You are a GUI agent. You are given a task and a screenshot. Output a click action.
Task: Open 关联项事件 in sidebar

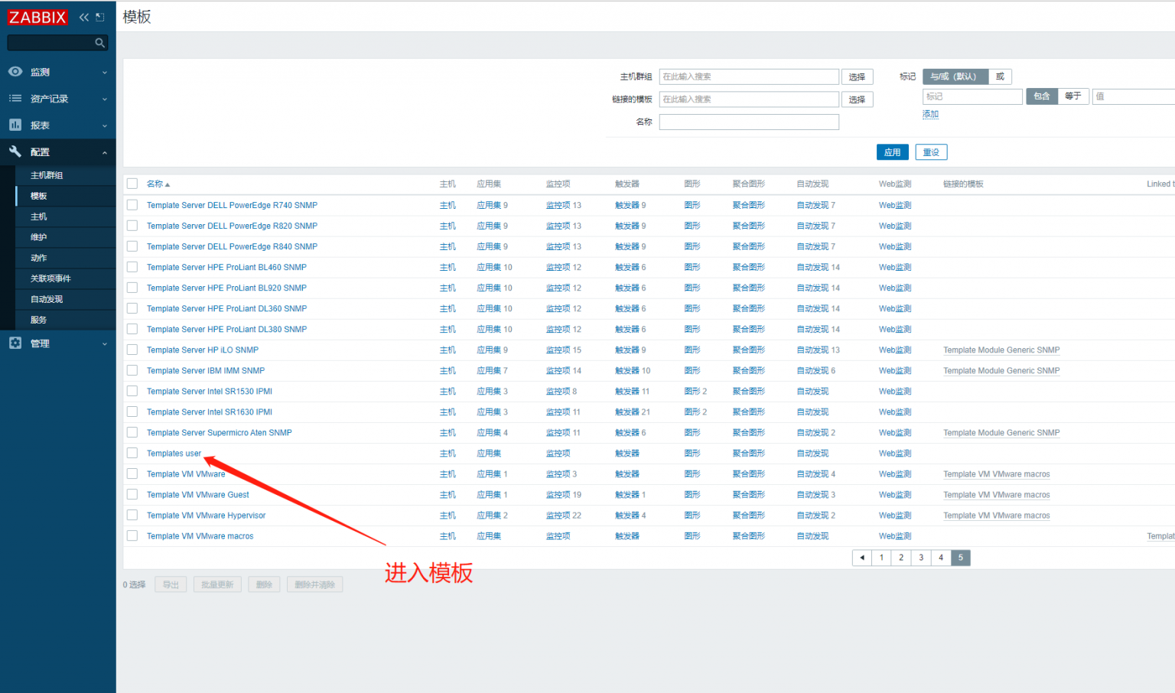(50, 278)
